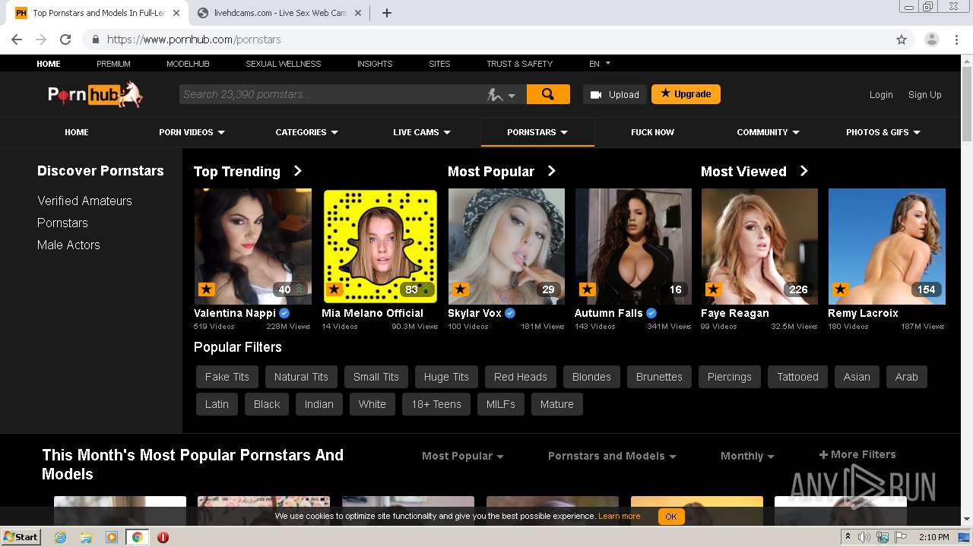Open the Chrome three-dot menu

point(958,40)
